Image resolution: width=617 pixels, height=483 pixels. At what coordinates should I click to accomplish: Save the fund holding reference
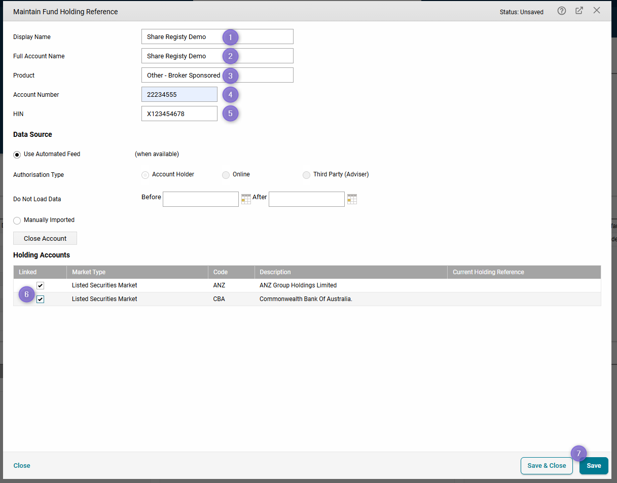(593, 465)
